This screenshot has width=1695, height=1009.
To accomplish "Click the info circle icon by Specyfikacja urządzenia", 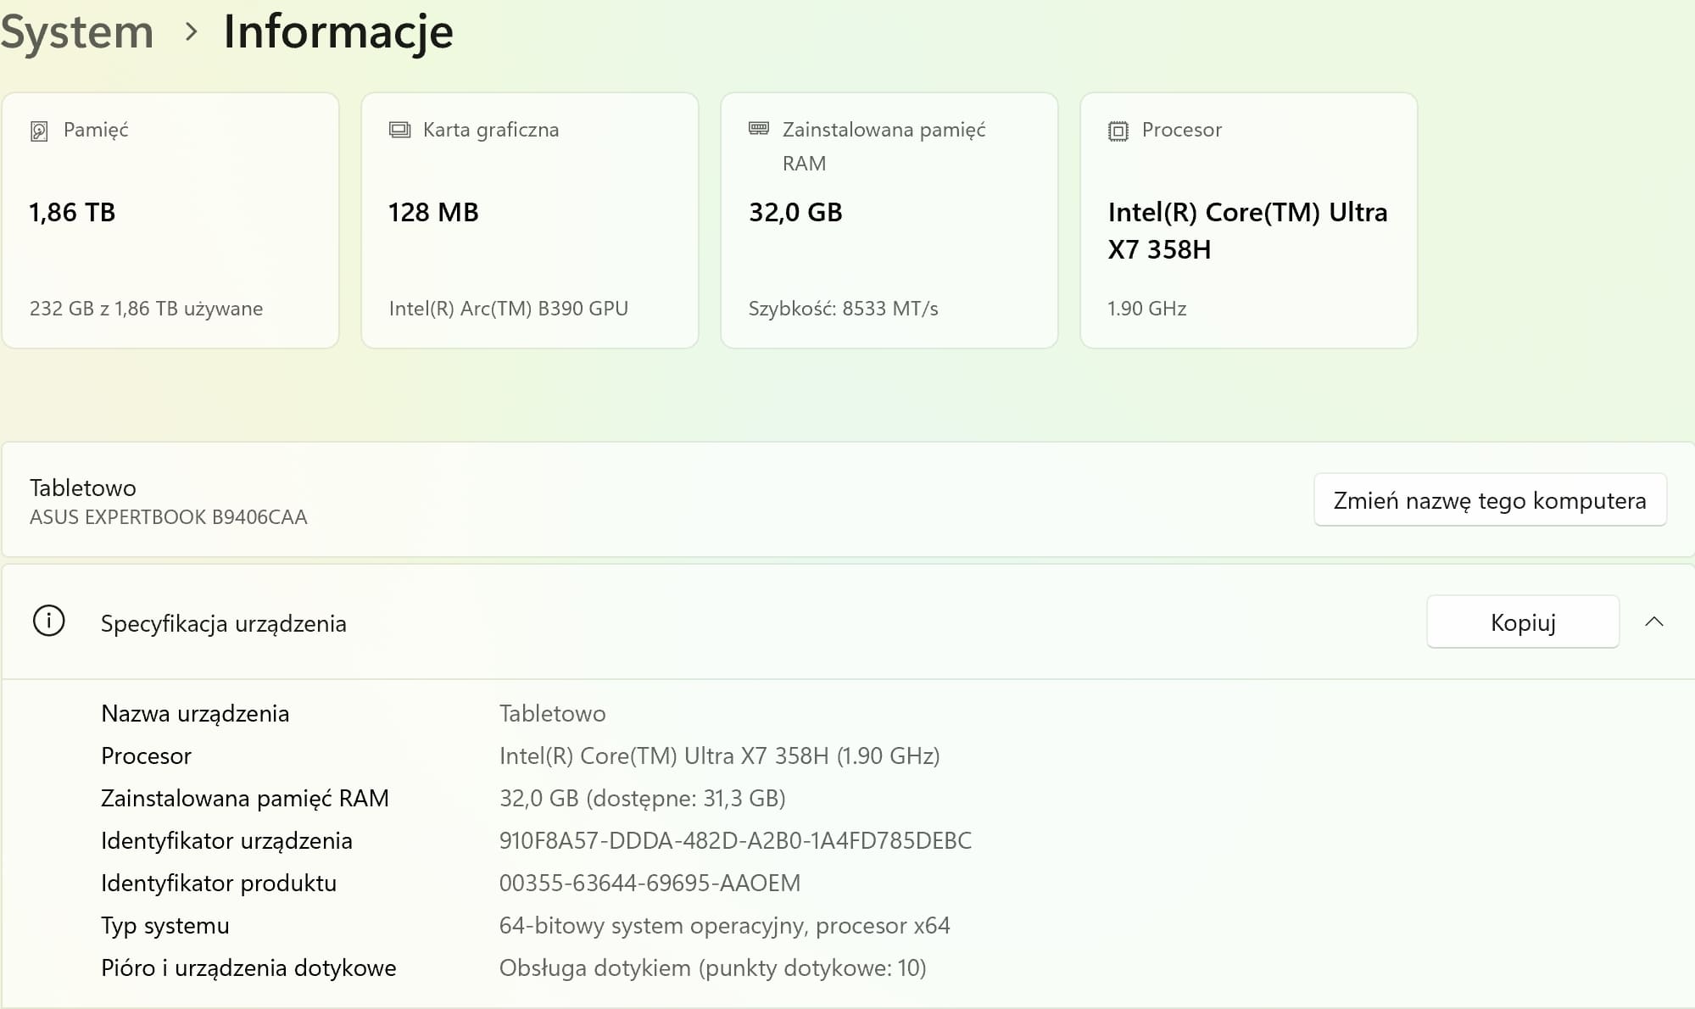I will click(48, 622).
